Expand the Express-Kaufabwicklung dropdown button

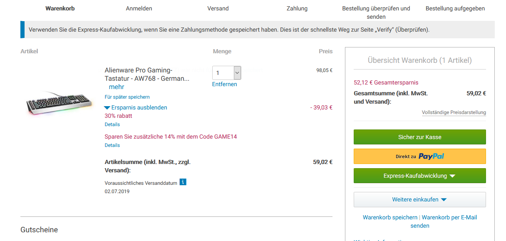pos(419,176)
